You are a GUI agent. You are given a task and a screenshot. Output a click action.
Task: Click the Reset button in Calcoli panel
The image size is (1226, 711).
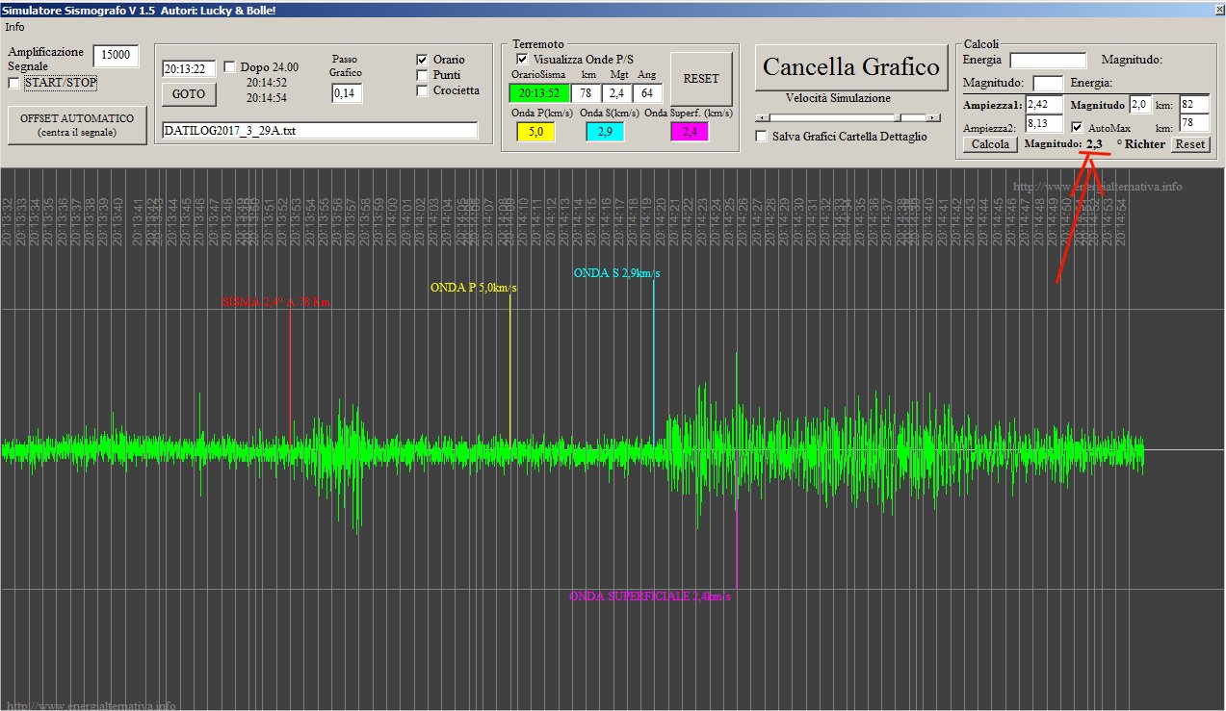tap(1190, 144)
